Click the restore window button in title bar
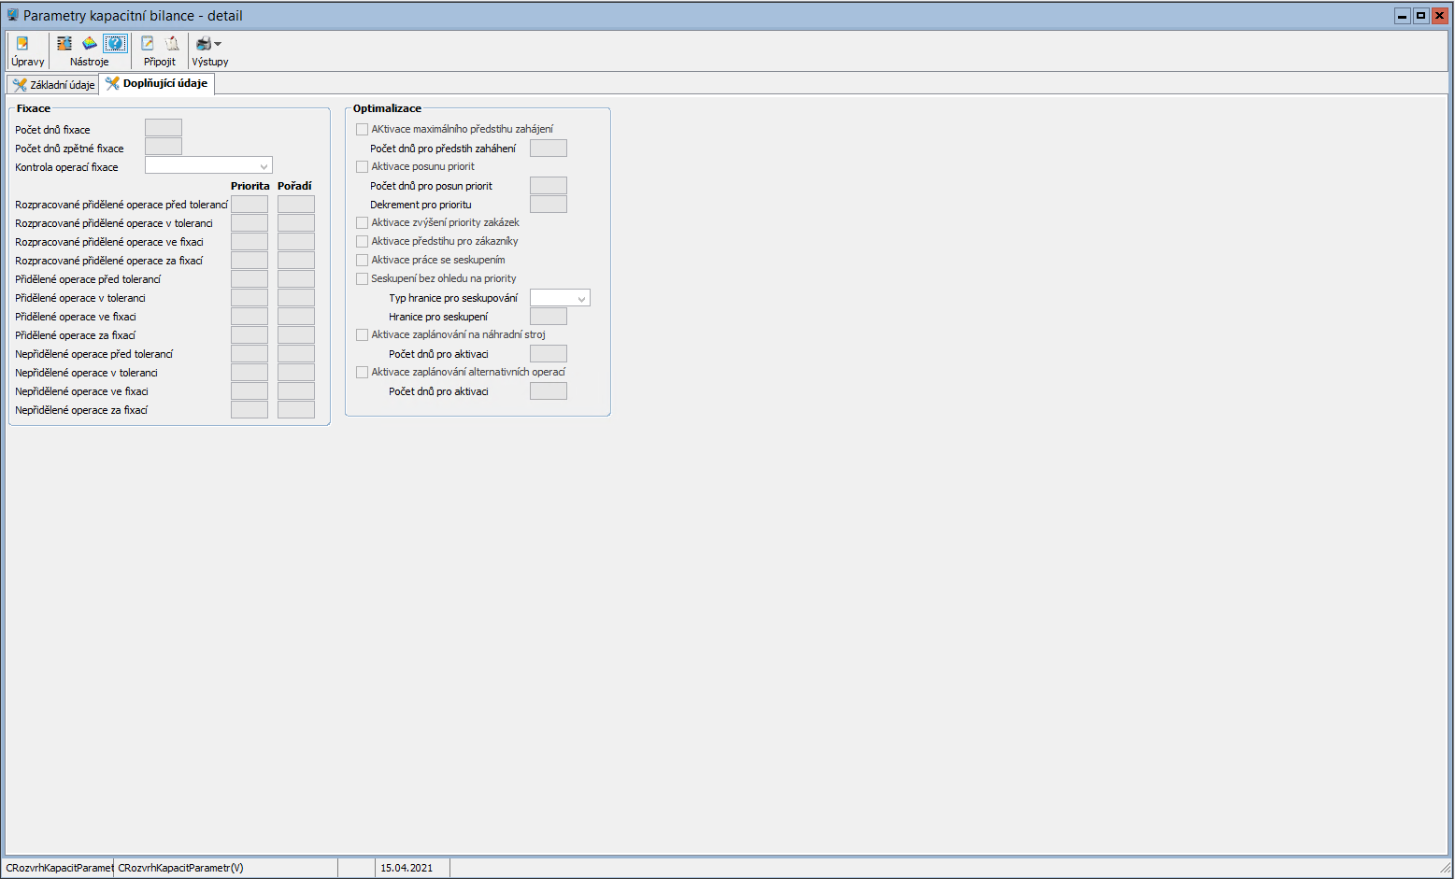 click(x=1420, y=16)
